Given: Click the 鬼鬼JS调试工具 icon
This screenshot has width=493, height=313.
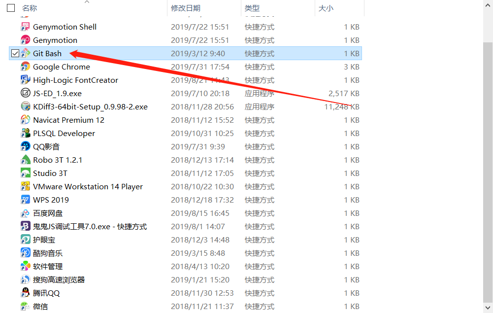Looking at the screenshot, I should tap(25, 226).
